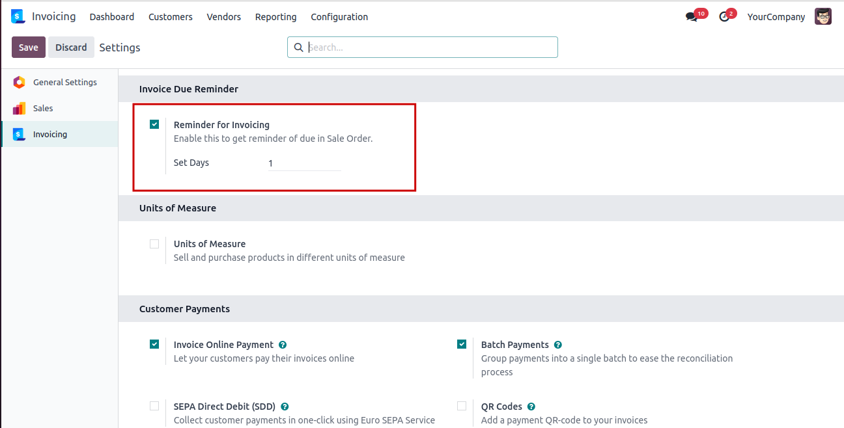844x428 pixels.
Task: Click the Invoicing app logo icon
Action: coord(18,17)
